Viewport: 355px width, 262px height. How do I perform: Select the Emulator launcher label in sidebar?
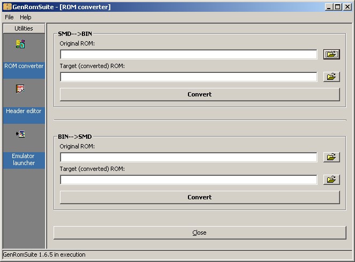(24, 160)
